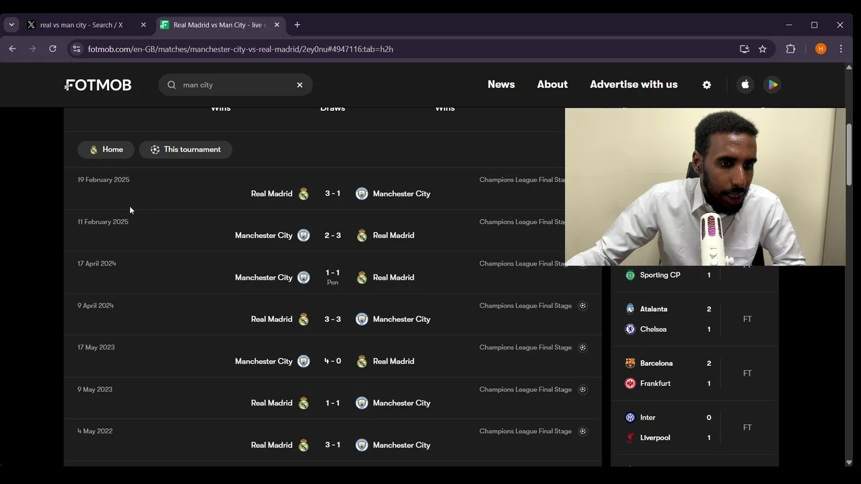The height and width of the screenshot is (484, 861).
Task: Open the 17 April 2024 match, 1 - 1 Pen
Action: tap(332, 272)
